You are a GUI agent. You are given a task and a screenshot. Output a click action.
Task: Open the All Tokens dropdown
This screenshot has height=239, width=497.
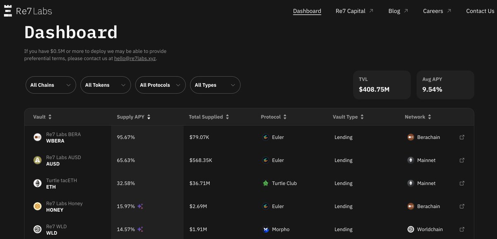[x=105, y=85]
